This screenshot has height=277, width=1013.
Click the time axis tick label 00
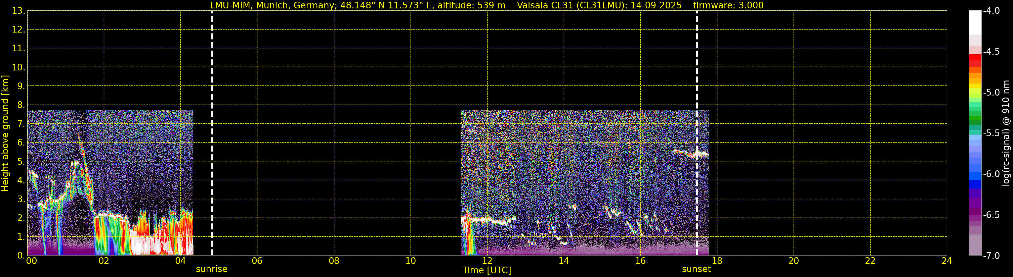32,261
